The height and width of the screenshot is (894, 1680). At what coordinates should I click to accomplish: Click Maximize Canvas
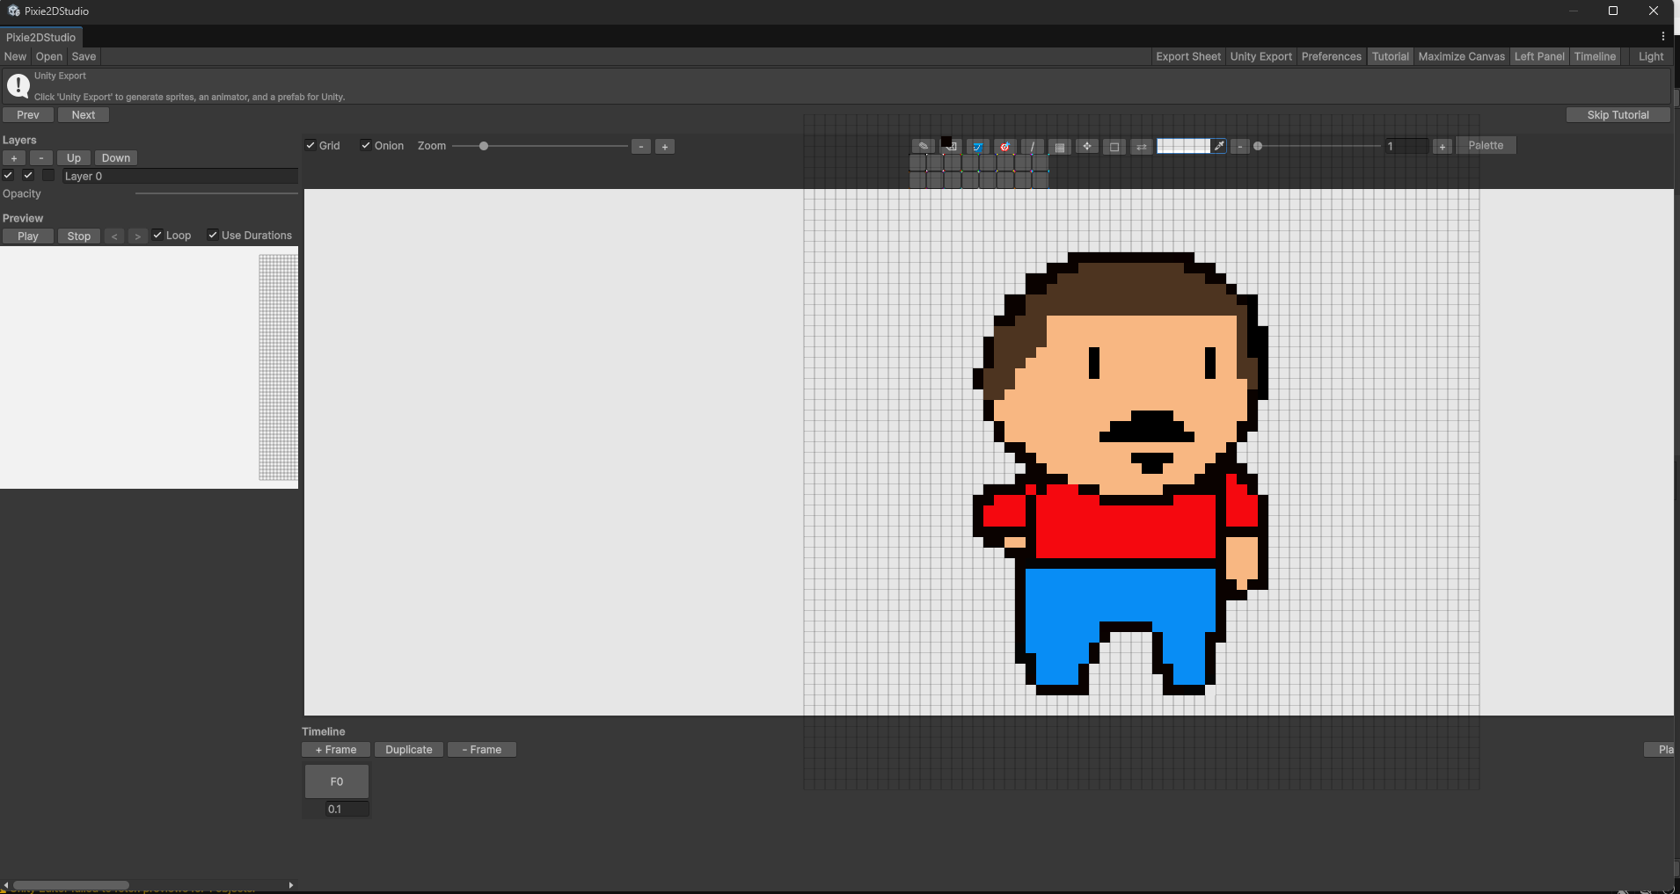[x=1462, y=56]
